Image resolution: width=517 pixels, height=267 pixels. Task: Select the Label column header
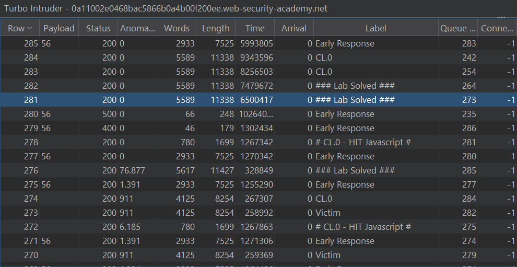375,28
